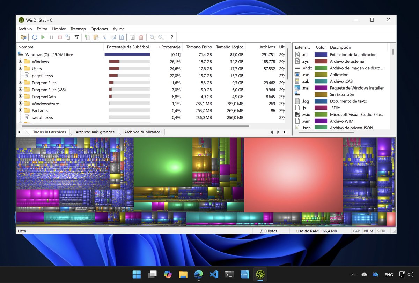419x283 pixels.
Task: Open Visual Studio Code from the taskbar
Action: [x=214, y=274]
